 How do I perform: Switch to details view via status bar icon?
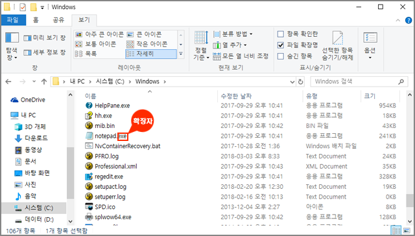click(x=396, y=231)
